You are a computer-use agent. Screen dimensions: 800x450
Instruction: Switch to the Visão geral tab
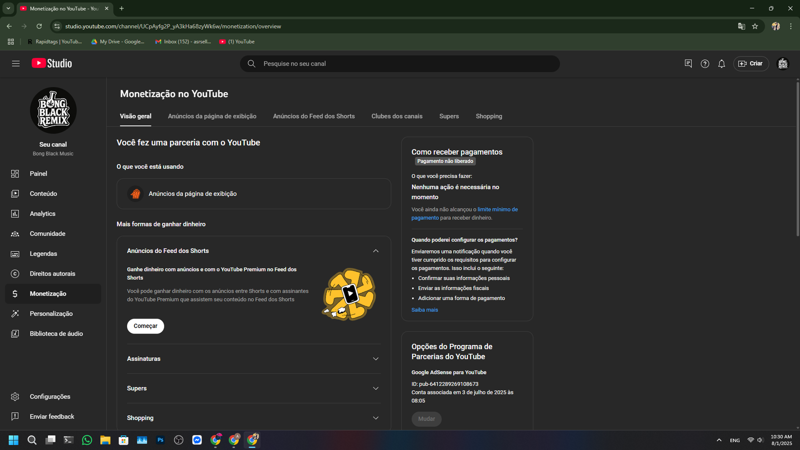tap(135, 116)
